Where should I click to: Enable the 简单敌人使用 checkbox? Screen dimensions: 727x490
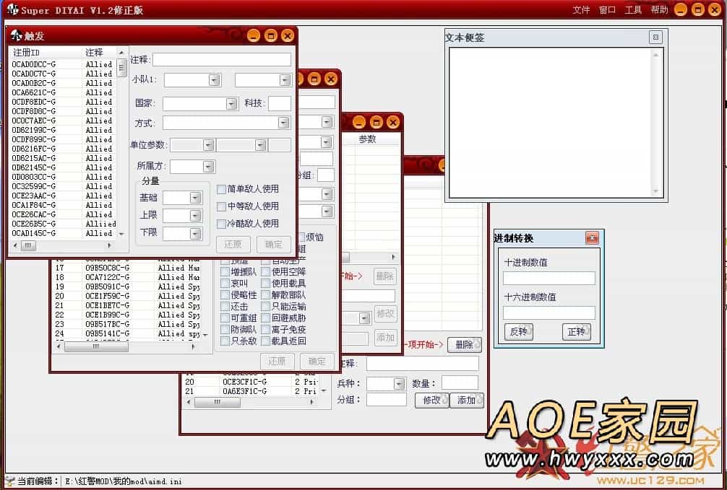pyautogui.click(x=222, y=189)
